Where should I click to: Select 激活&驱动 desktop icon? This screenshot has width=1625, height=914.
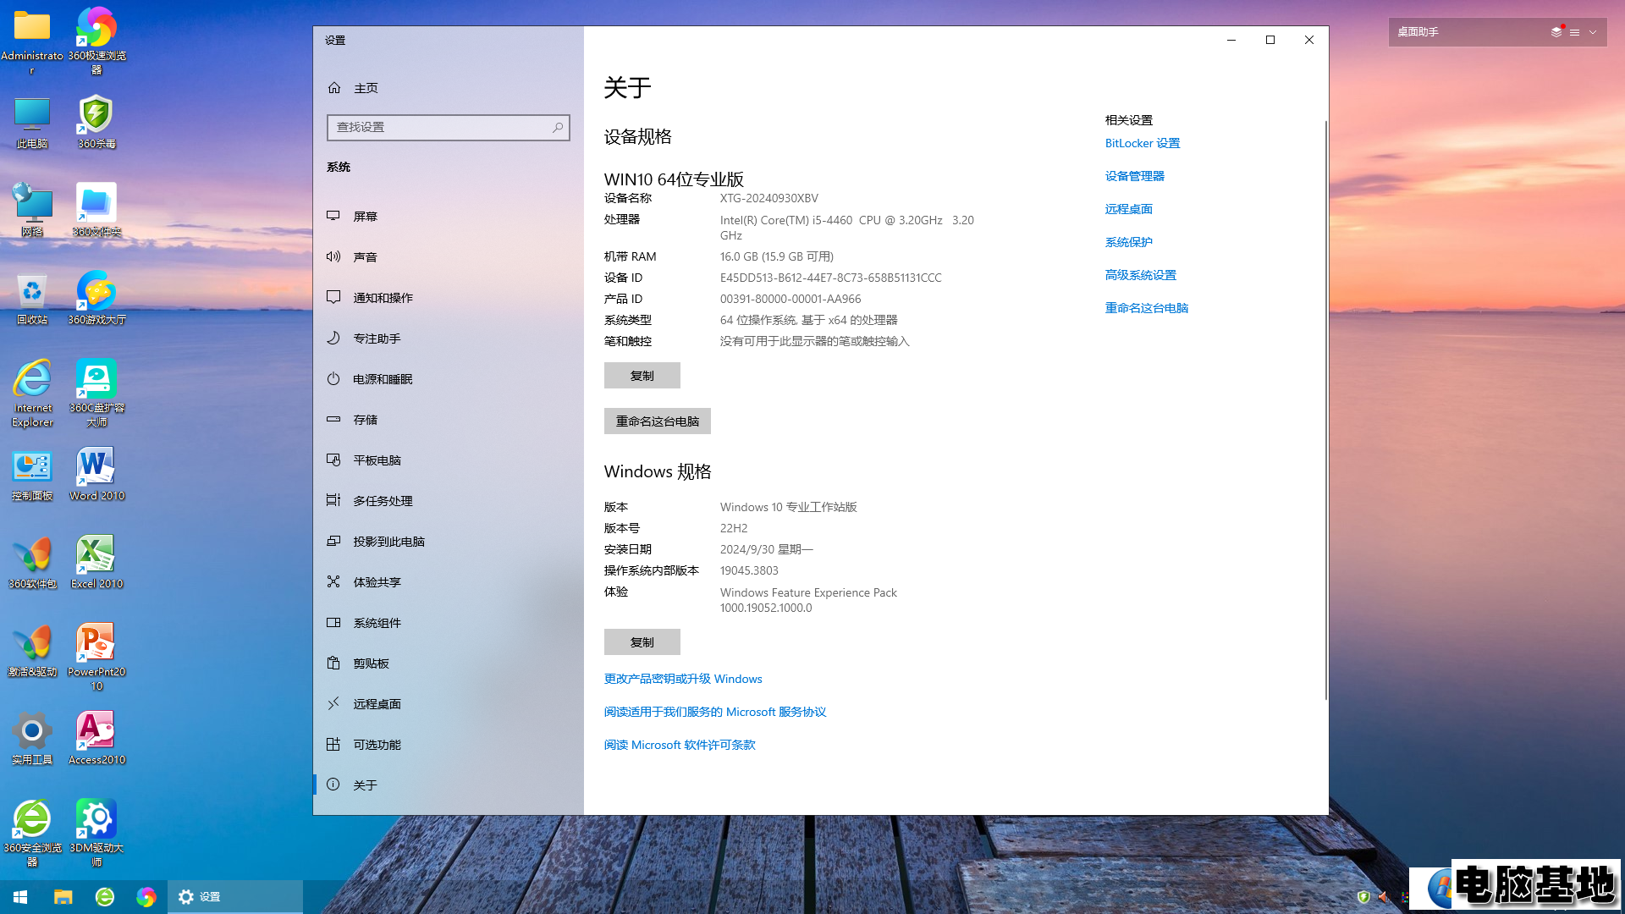pos(32,651)
